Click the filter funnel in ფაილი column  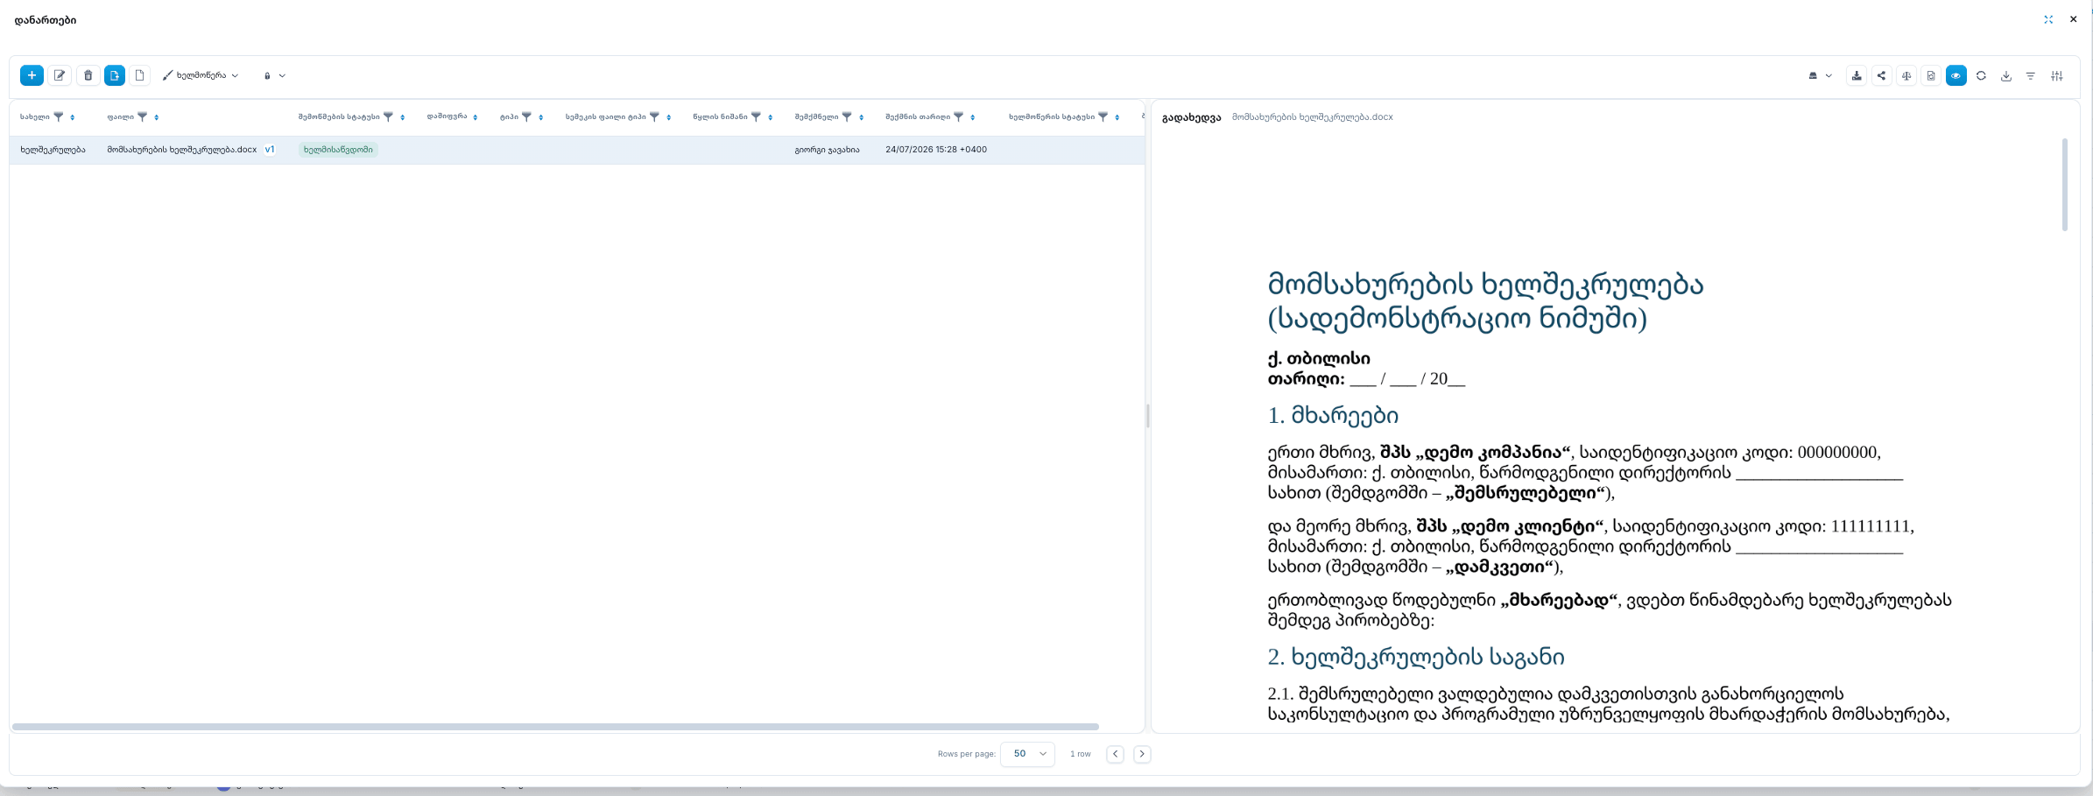pyautogui.click(x=143, y=116)
